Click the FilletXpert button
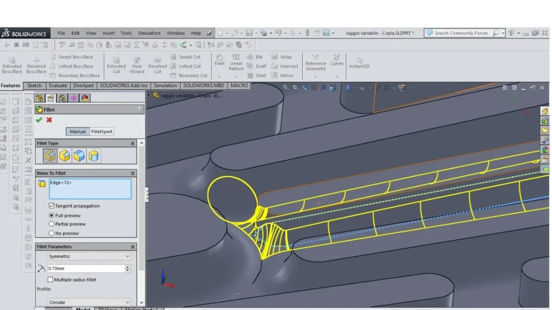Image resolution: width=552 pixels, height=310 pixels. [102, 131]
